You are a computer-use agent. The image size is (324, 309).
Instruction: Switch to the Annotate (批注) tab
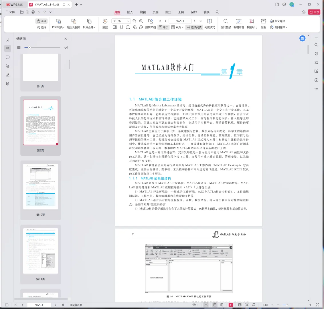168,12
